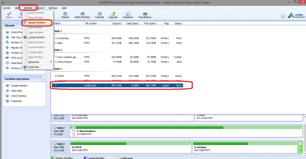This screenshot has height=159, width=306.
Task: Click the Disk 2 drive icon in disk map
Action: pyautogui.click(x=55, y=128)
